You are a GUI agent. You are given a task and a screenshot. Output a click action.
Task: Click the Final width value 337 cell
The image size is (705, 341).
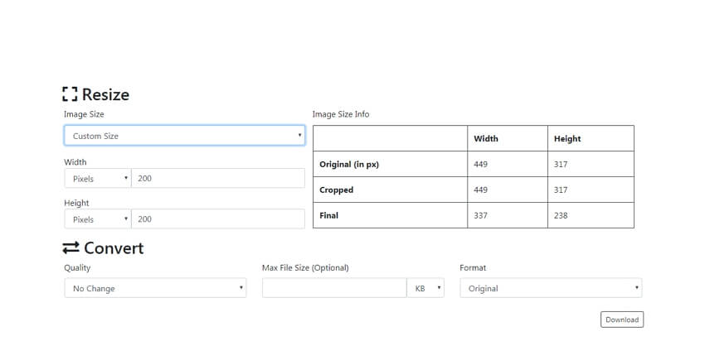point(508,215)
